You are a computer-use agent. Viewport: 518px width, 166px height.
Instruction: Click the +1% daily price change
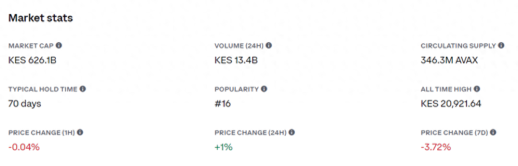(x=223, y=147)
